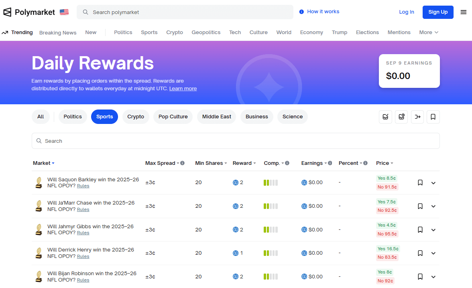Click the checkmark chart icon button

385,117
